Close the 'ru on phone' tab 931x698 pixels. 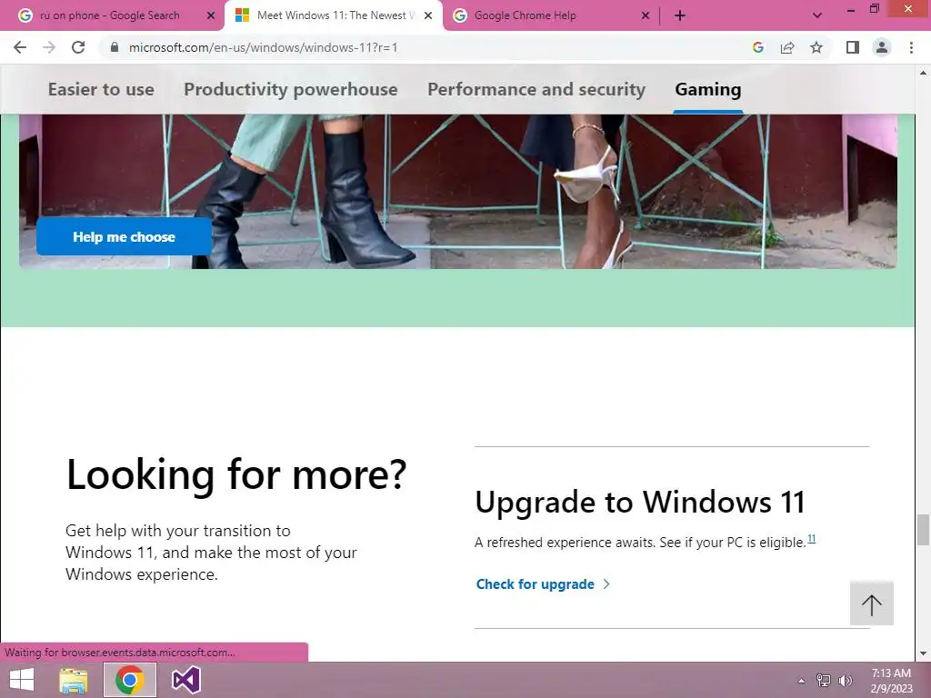(211, 16)
